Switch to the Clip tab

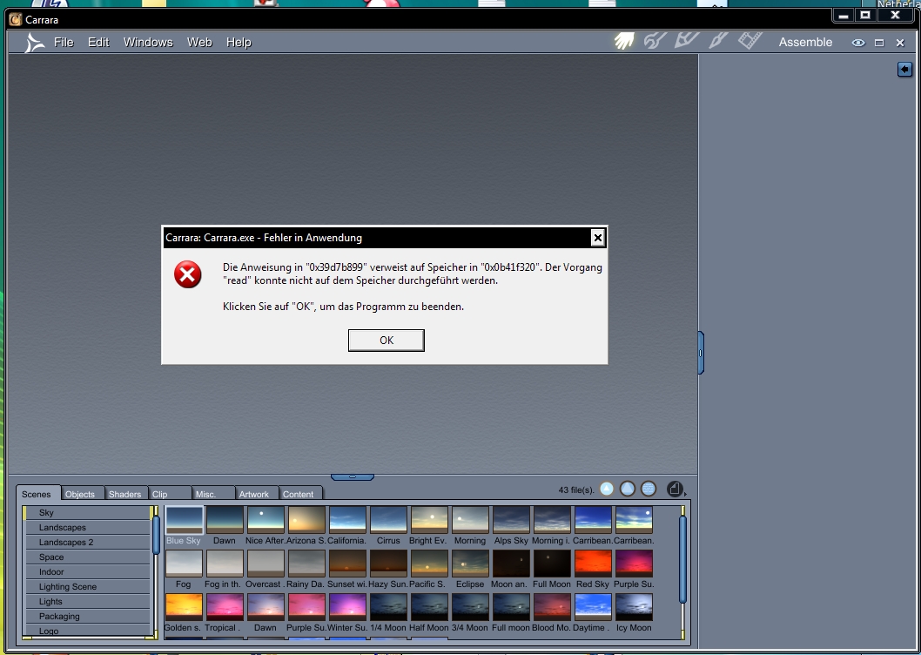click(x=169, y=494)
